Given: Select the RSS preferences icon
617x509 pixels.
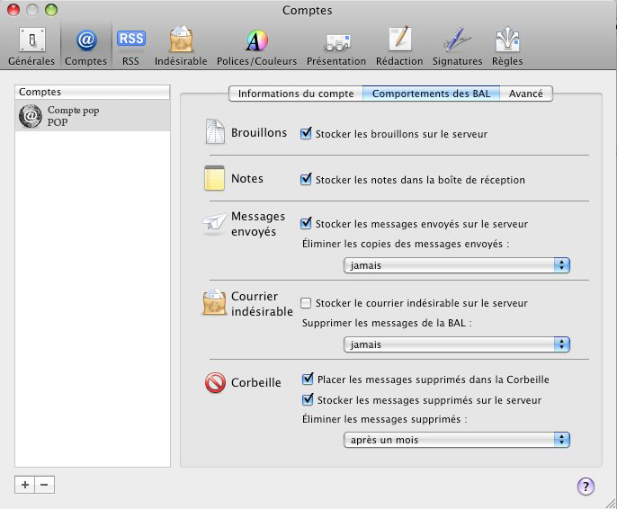Looking at the screenshot, I should point(130,46).
